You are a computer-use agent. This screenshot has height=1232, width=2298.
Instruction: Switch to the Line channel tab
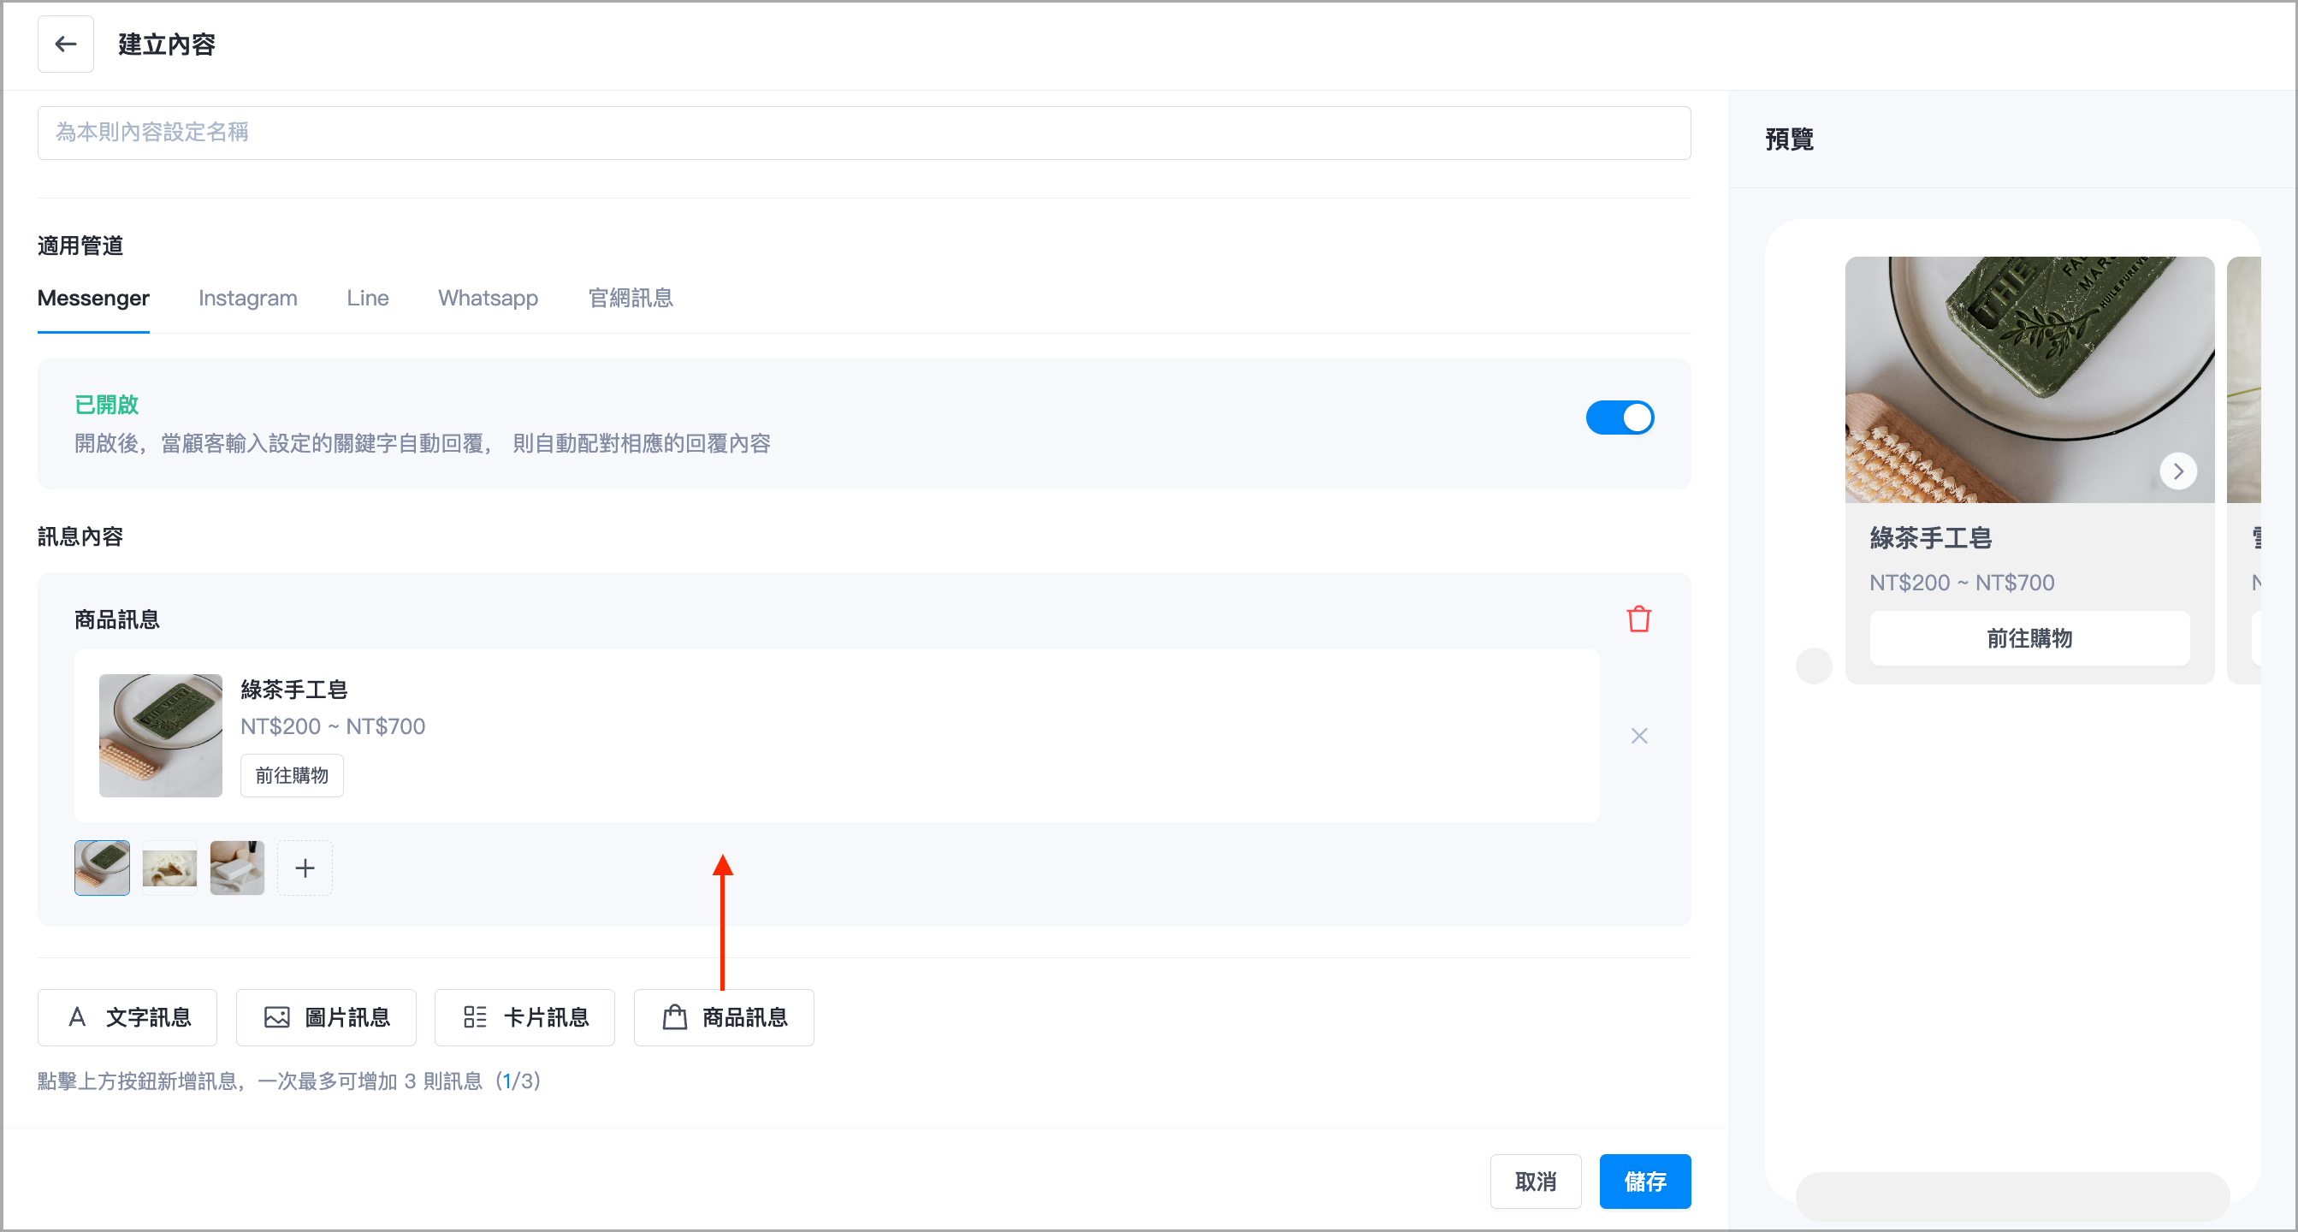[x=368, y=298]
